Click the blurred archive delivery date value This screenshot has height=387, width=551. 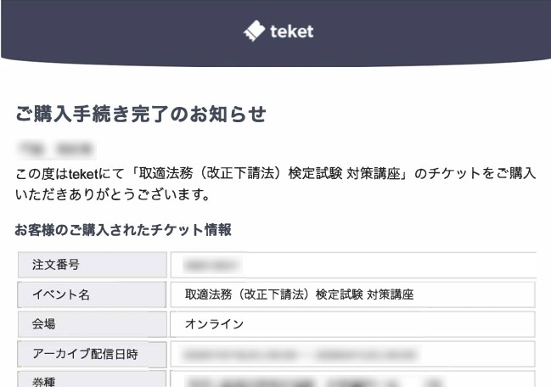click(x=301, y=353)
